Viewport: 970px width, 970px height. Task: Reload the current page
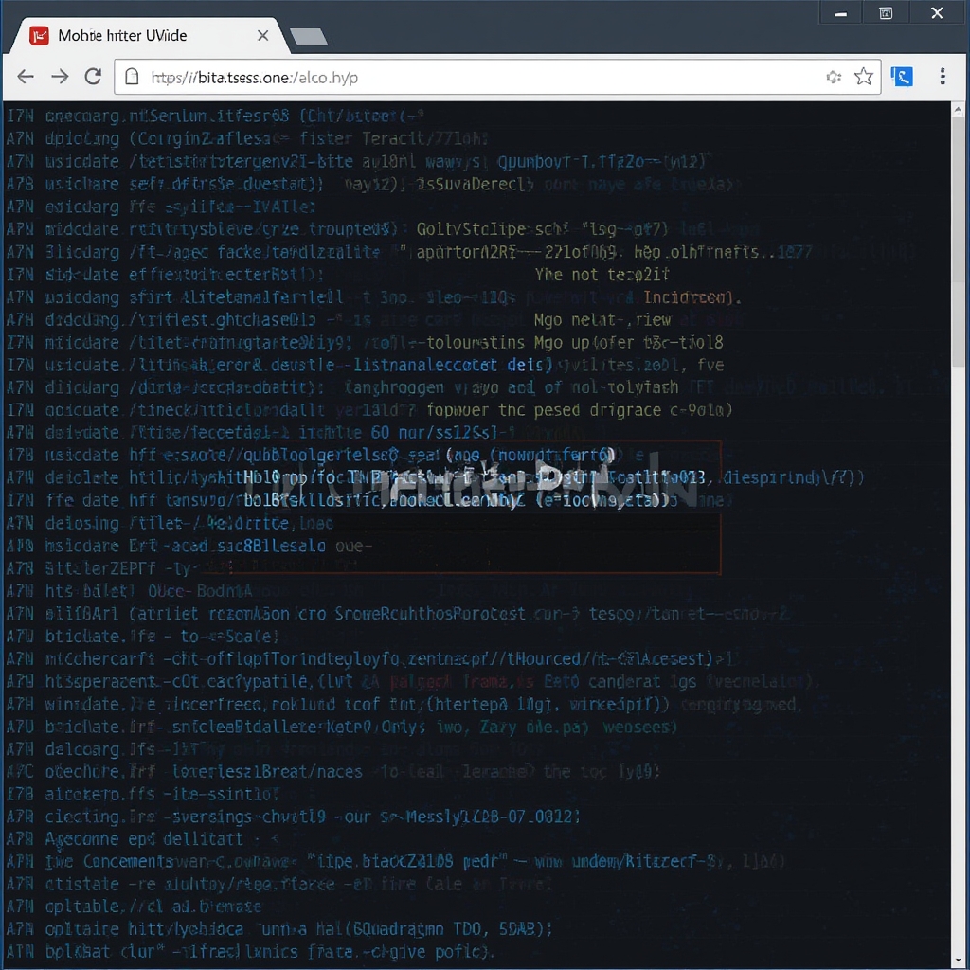(92, 78)
